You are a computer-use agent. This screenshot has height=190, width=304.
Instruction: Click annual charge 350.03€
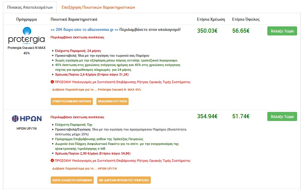pos(207,31)
